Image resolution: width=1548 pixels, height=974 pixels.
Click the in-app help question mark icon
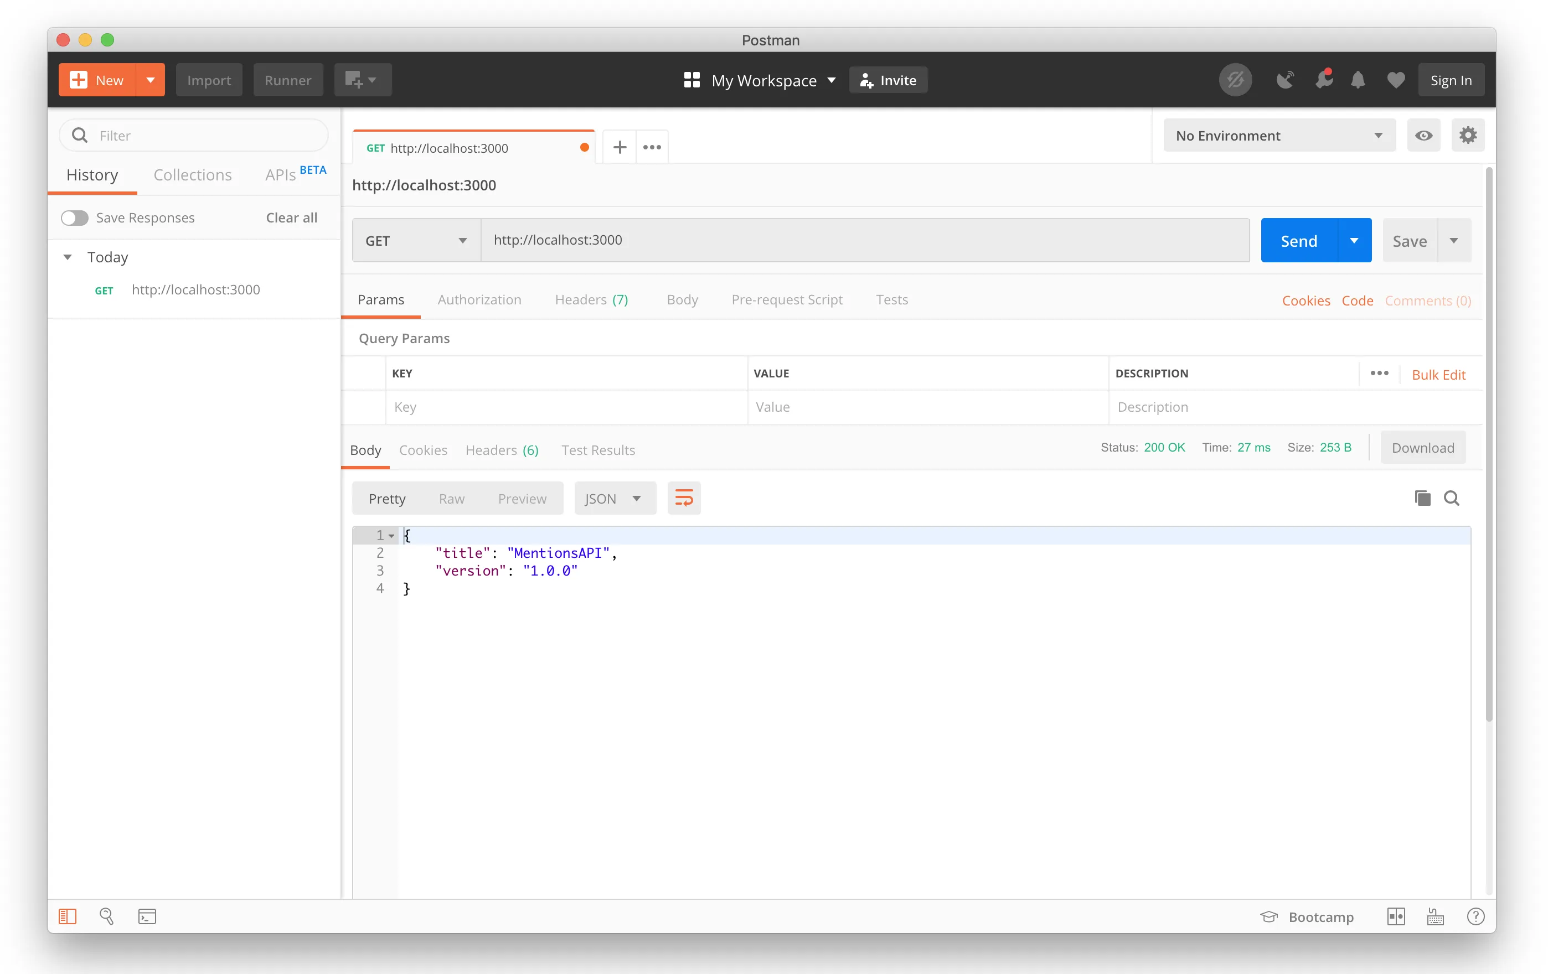click(1475, 917)
